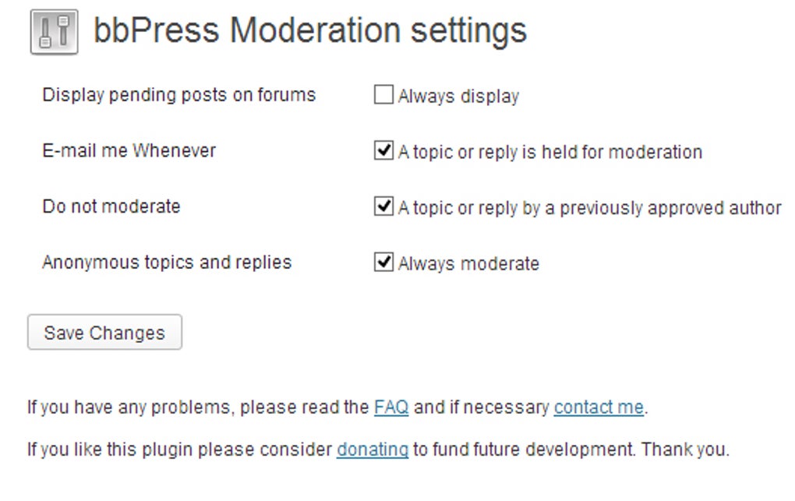This screenshot has width=795, height=501.
Task: Click the bbPress Moderation settings heading
Action: pos(310,31)
